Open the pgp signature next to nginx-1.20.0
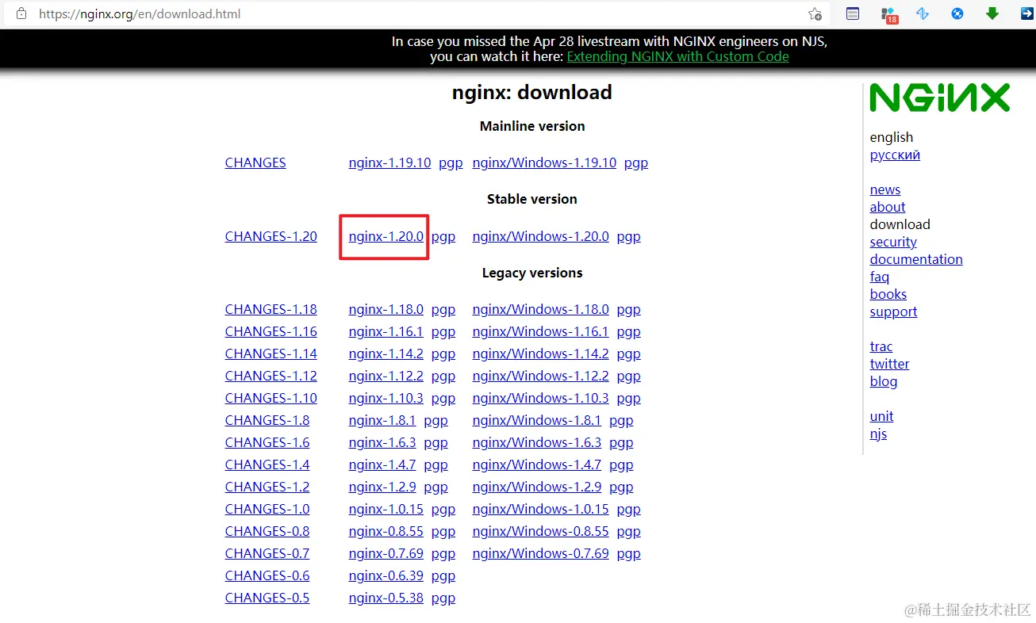1036x623 pixels. tap(443, 237)
